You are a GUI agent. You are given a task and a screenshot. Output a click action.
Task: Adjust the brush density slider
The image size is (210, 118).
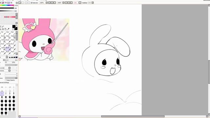[x=11, y=65]
